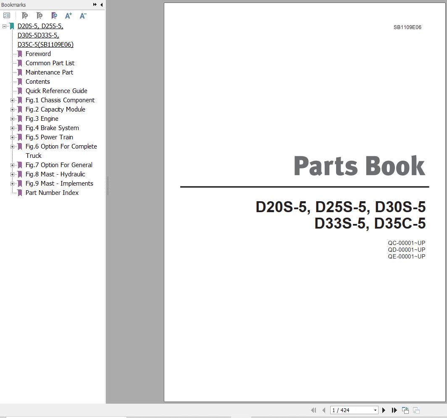Expand Fig.6 Option For Complete Truck

(x=12, y=146)
